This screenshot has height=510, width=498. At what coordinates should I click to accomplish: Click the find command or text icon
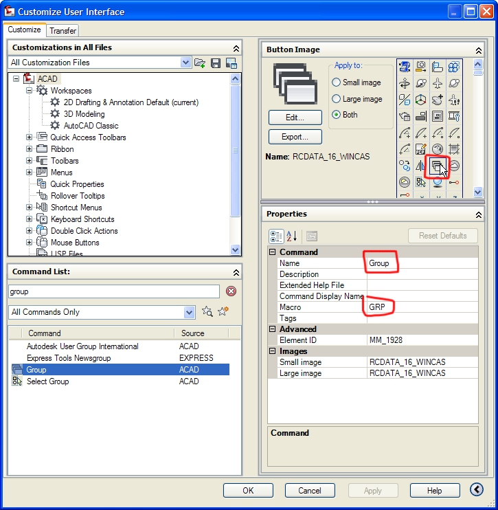(207, 312)
